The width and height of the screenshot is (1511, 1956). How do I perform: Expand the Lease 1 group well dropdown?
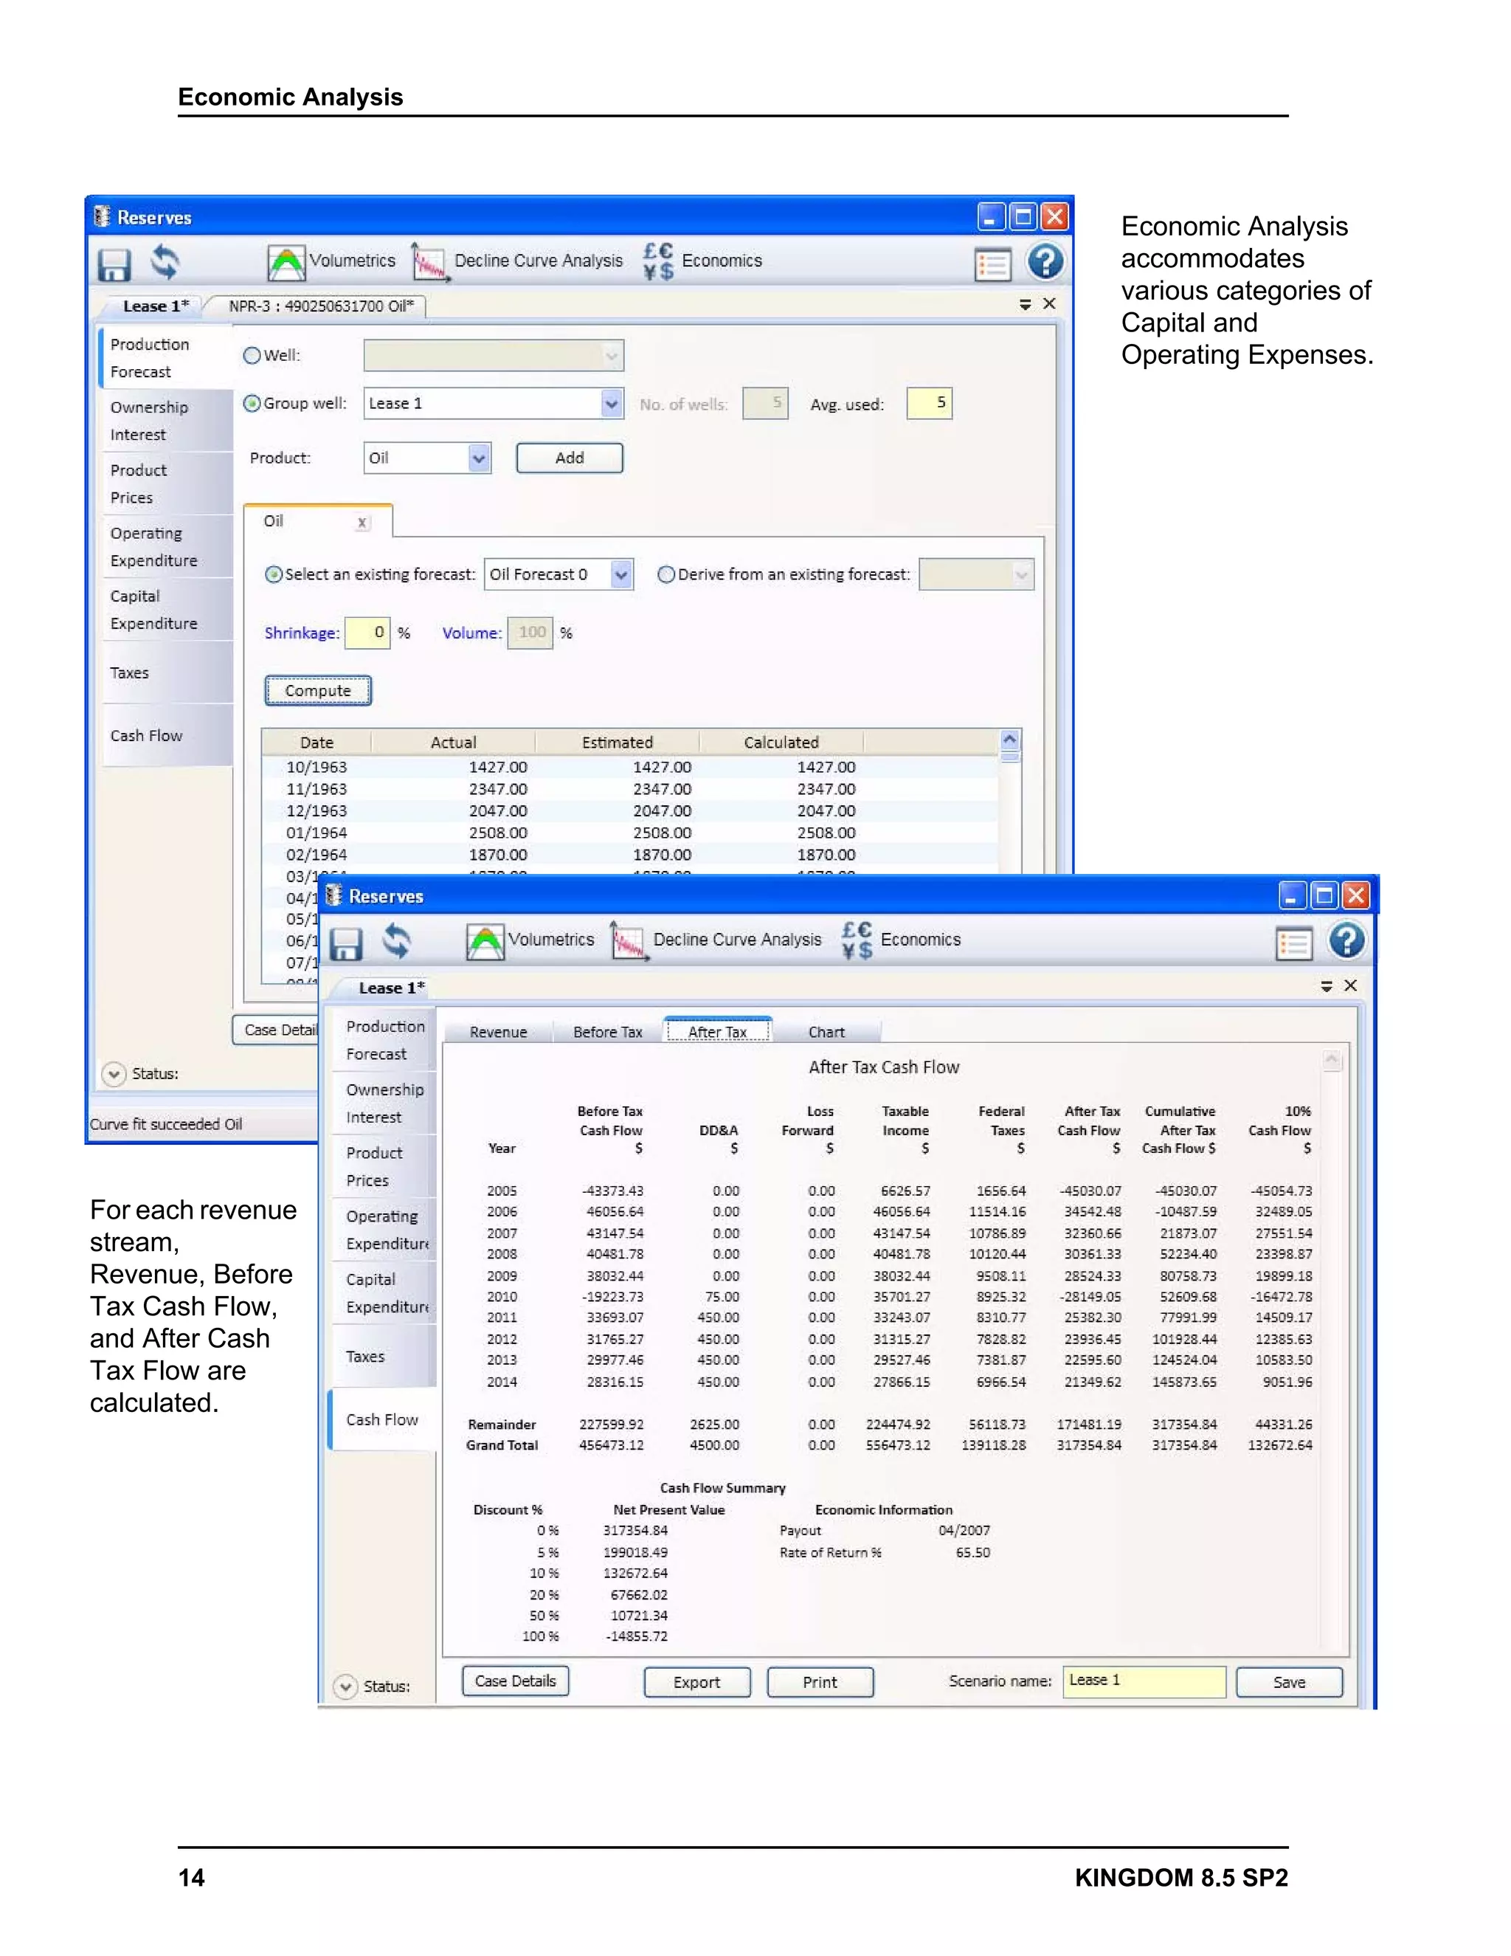(x=610, y=404)
